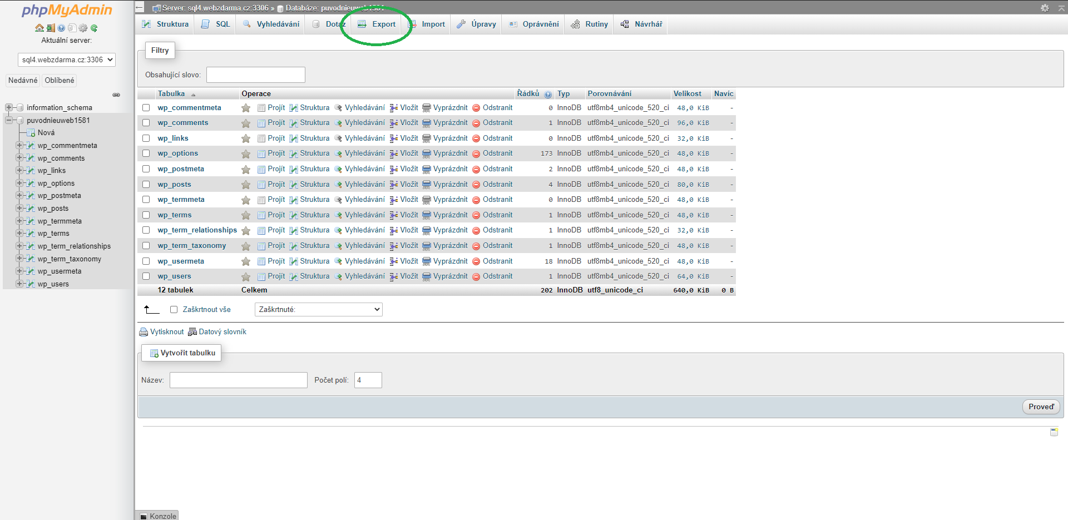The image size is (1068, 520).
Task: Click the Vyhledávání icon for wp_postmeta row
Action: coord(338,169)
